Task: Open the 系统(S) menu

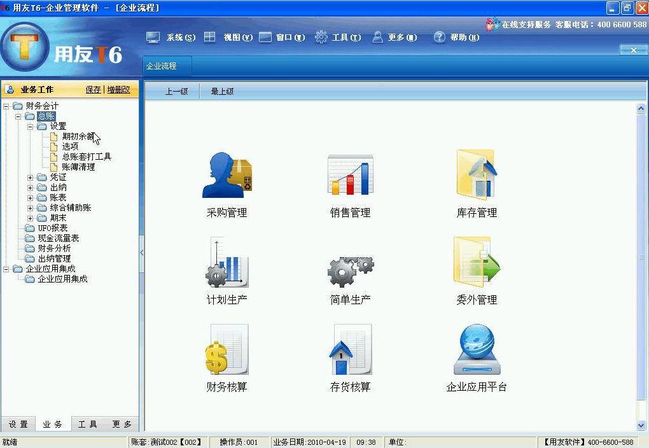Action: pyautogui.click(x=181, y=38)
